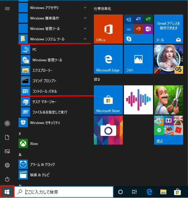Open File Explorer from the taskbar
This screenshot has width=188, height=198.
pos(163,192)
